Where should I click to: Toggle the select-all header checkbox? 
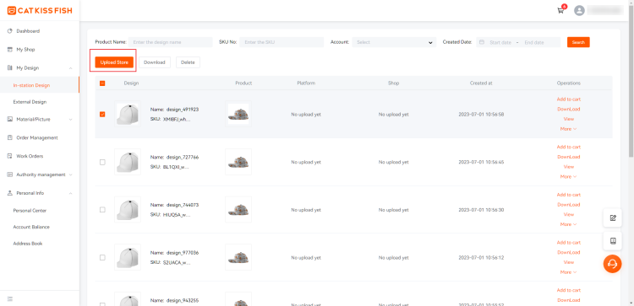point(102,83)
